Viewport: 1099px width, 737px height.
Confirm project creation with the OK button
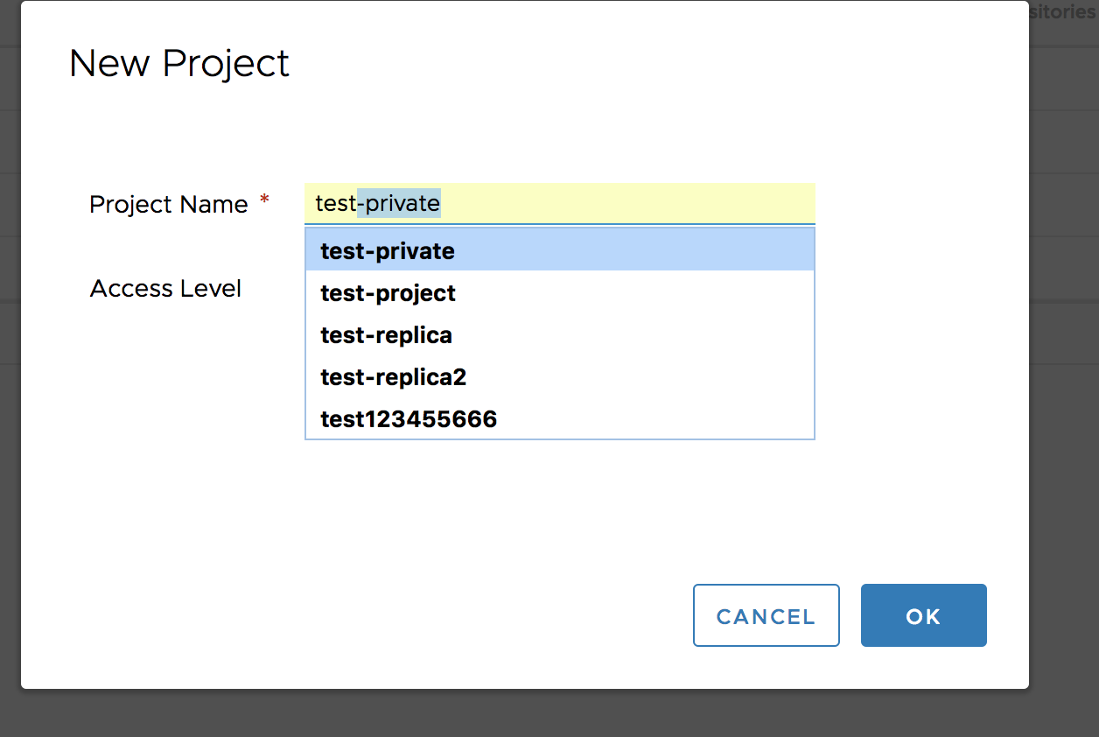click(x=923, y=615)
